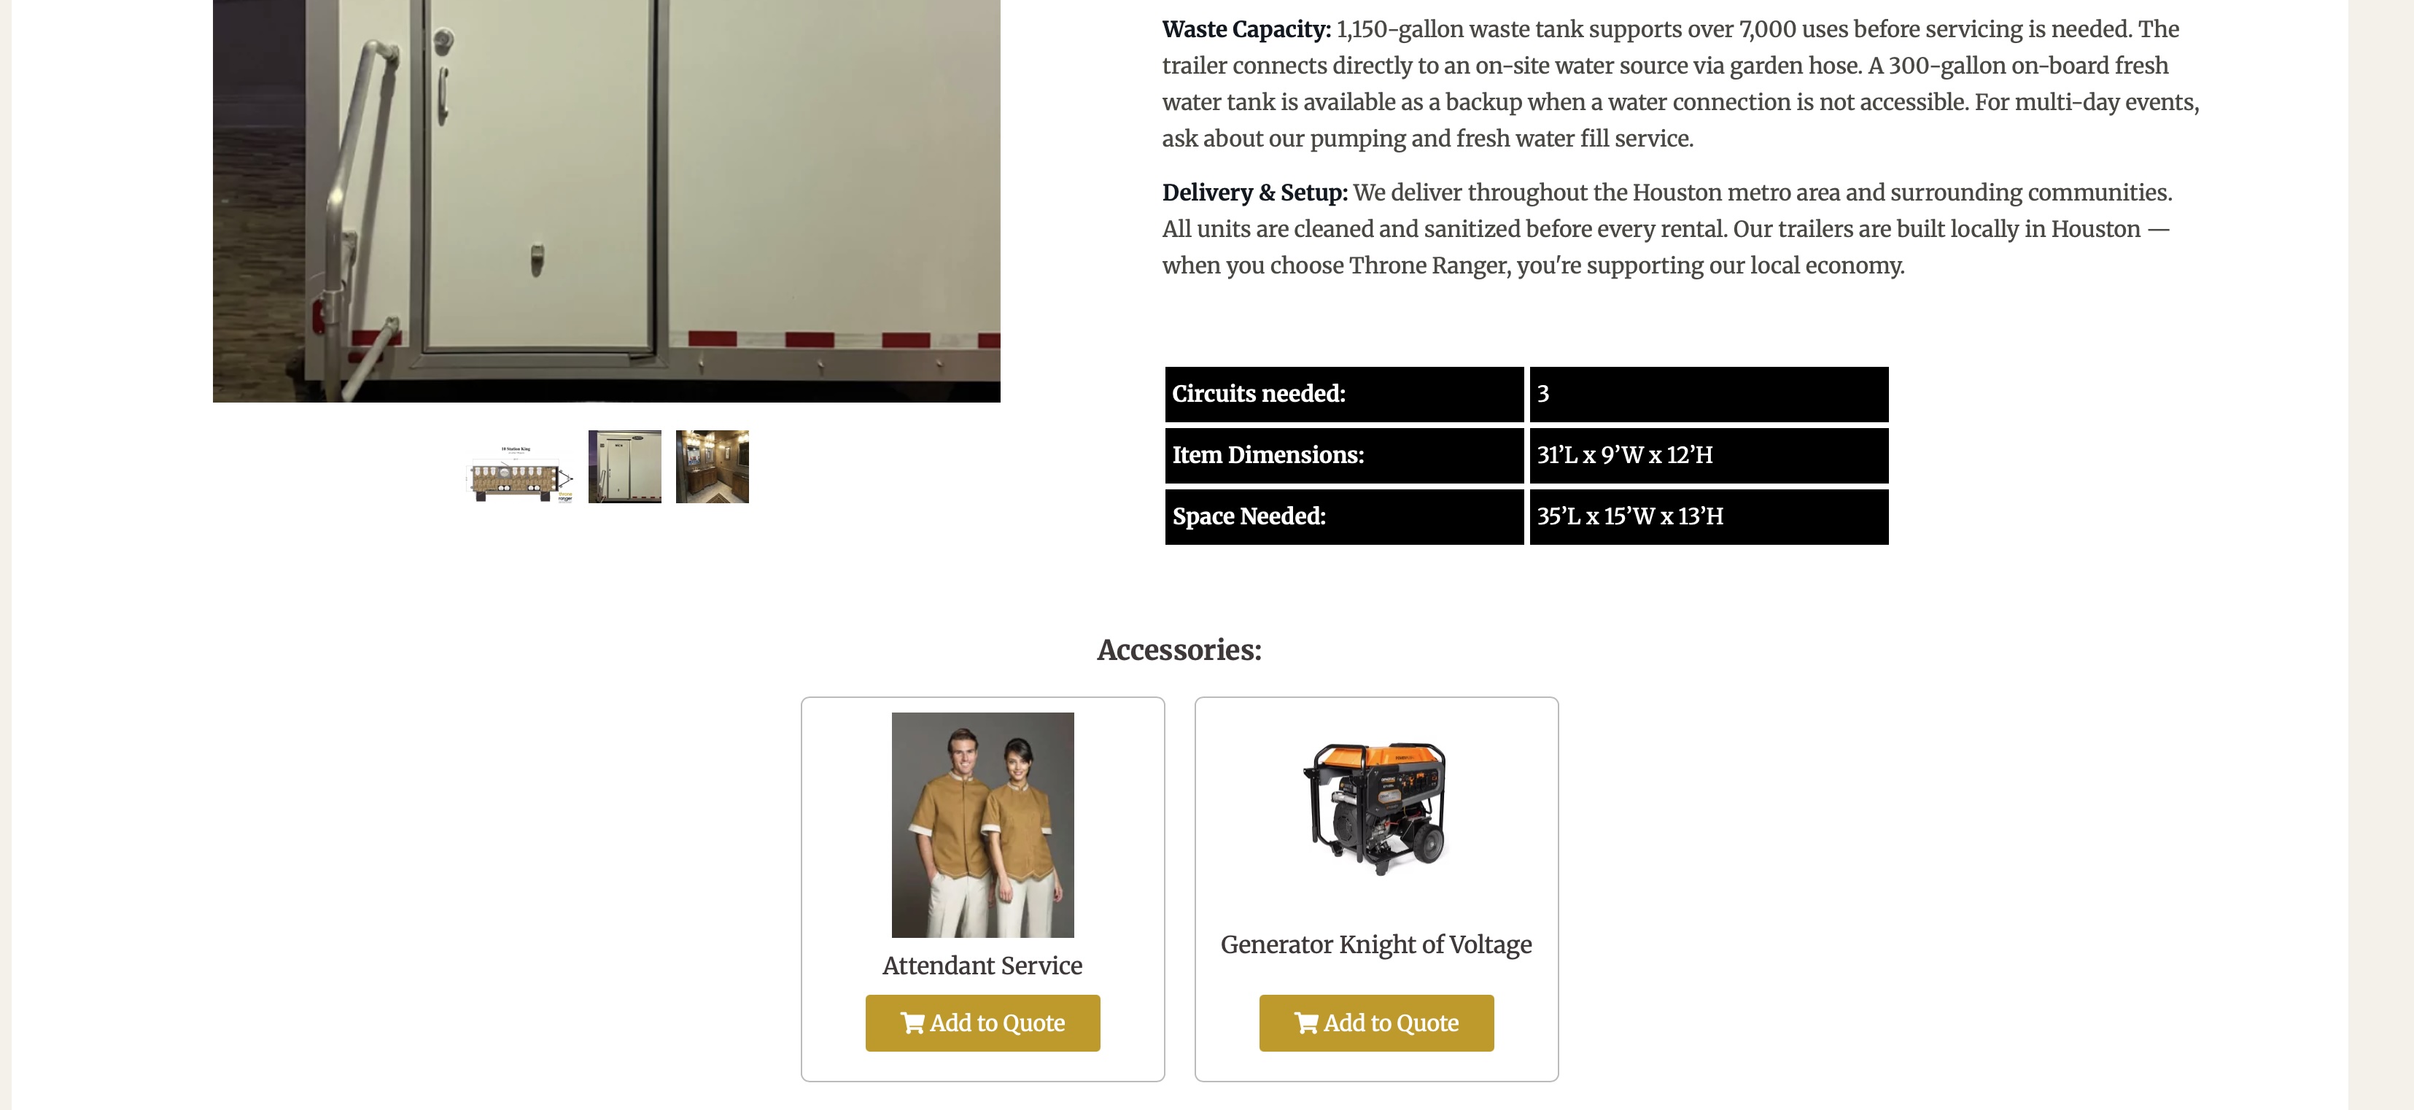The height and width of the screenshot is (1110, 2414).
Task: Click the large trailer door photo
Action: (x=606, y=201)
